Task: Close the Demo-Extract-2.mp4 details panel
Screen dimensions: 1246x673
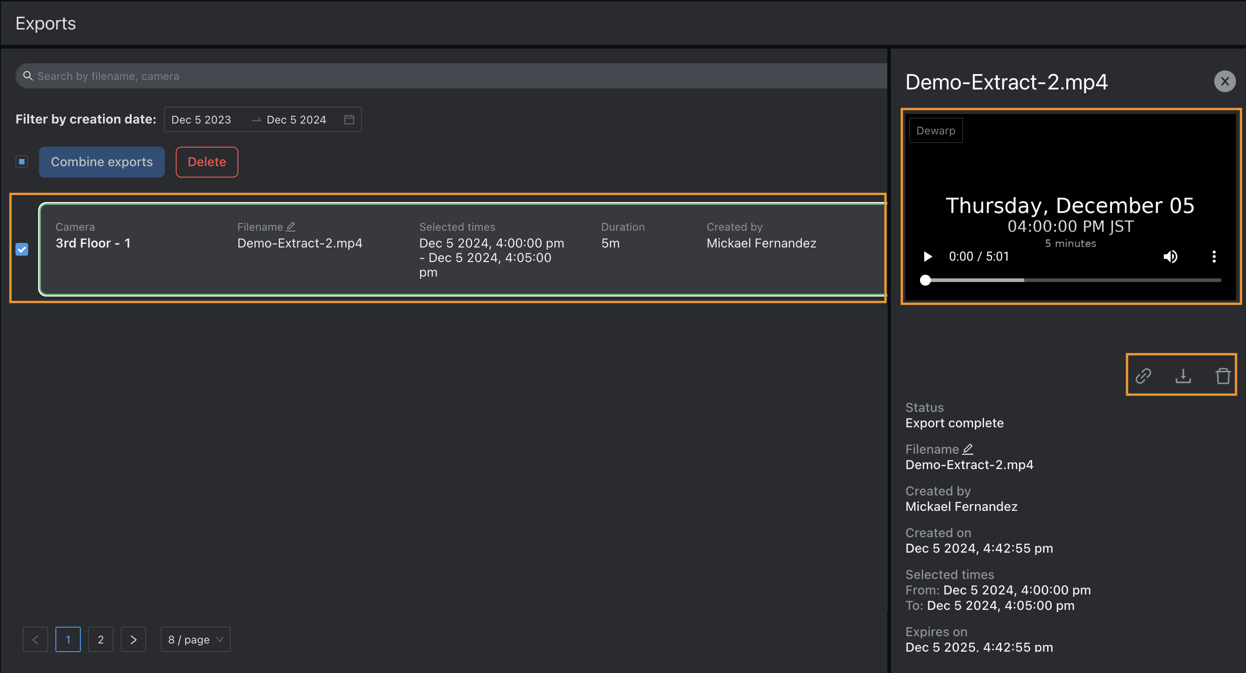Action: coord(1224,81)
